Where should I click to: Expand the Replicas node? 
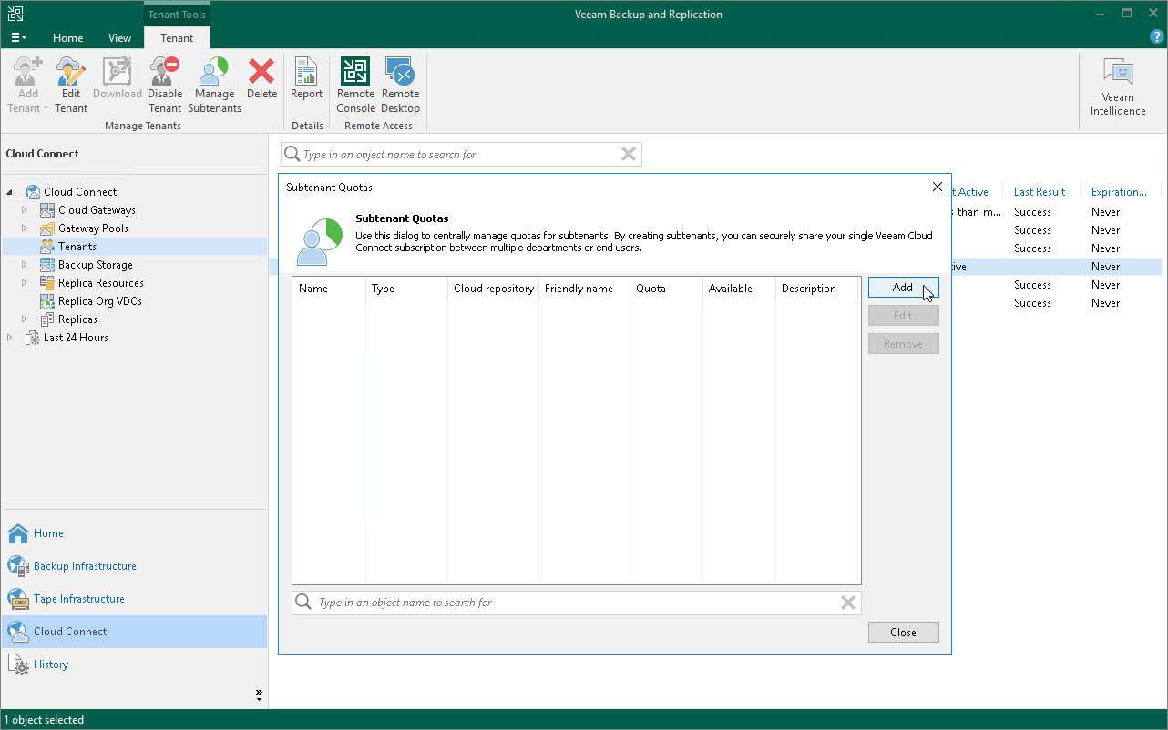point(25,319)
